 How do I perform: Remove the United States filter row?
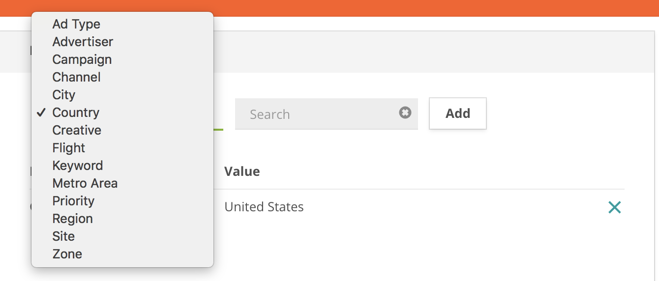pyautogui.click(x=614, y=207)
